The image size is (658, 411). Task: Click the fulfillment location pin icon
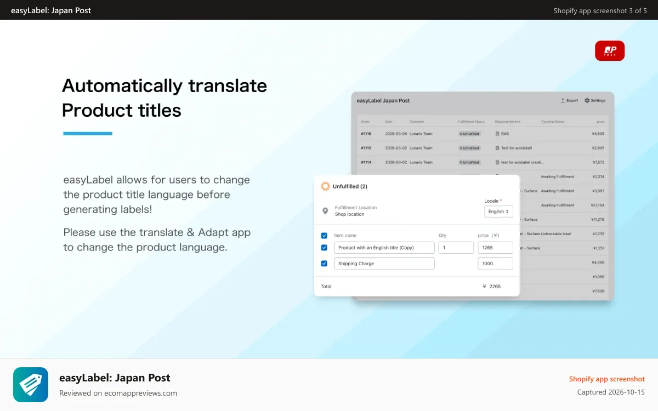pyautogui.click(x=325, y=210)
